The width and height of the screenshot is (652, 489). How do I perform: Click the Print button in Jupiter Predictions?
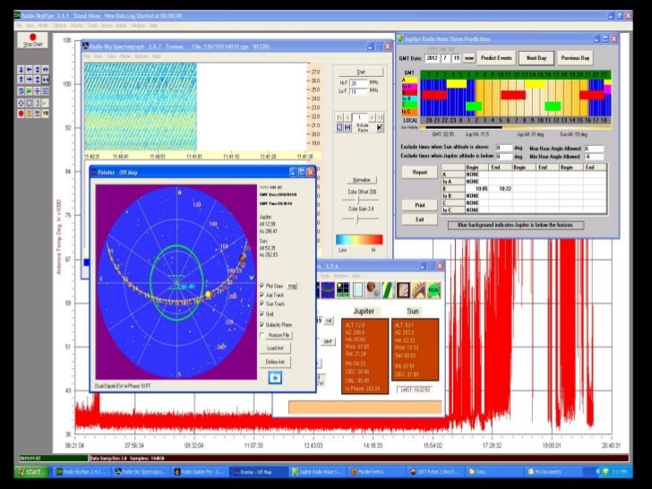tap(419, 205)
